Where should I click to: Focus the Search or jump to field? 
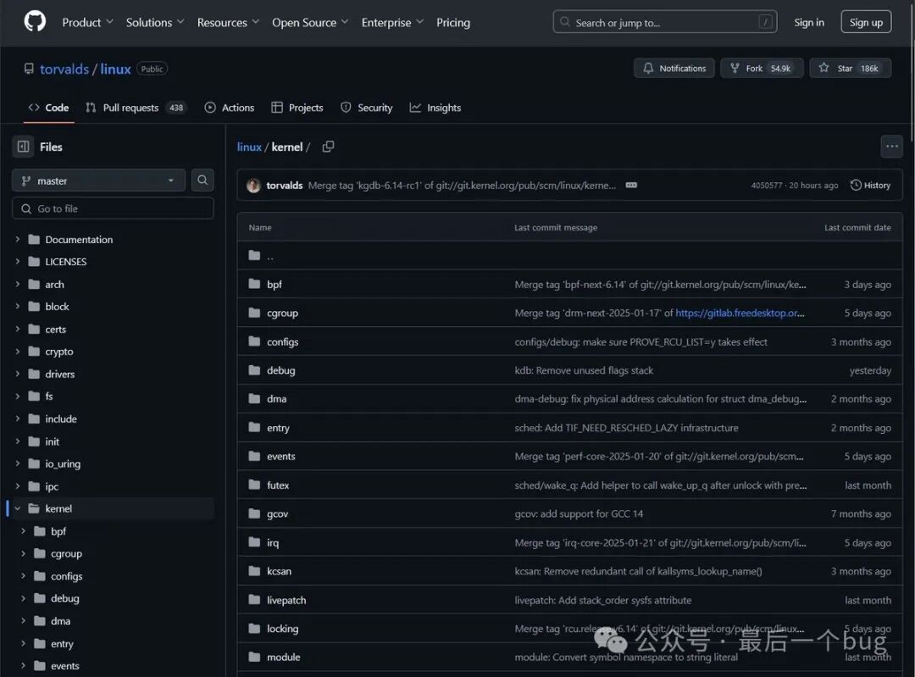click(x=665, y=22)
